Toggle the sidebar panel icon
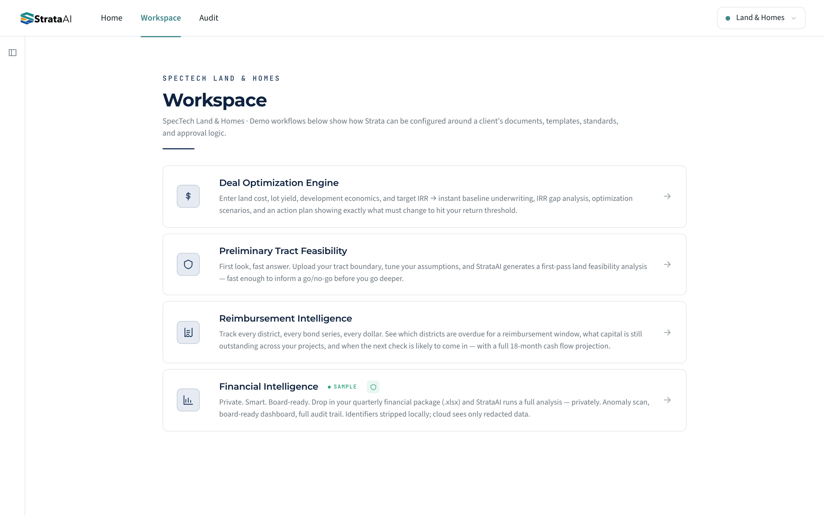Viewport: 824px width, 515px height. (x=13, y=52)
